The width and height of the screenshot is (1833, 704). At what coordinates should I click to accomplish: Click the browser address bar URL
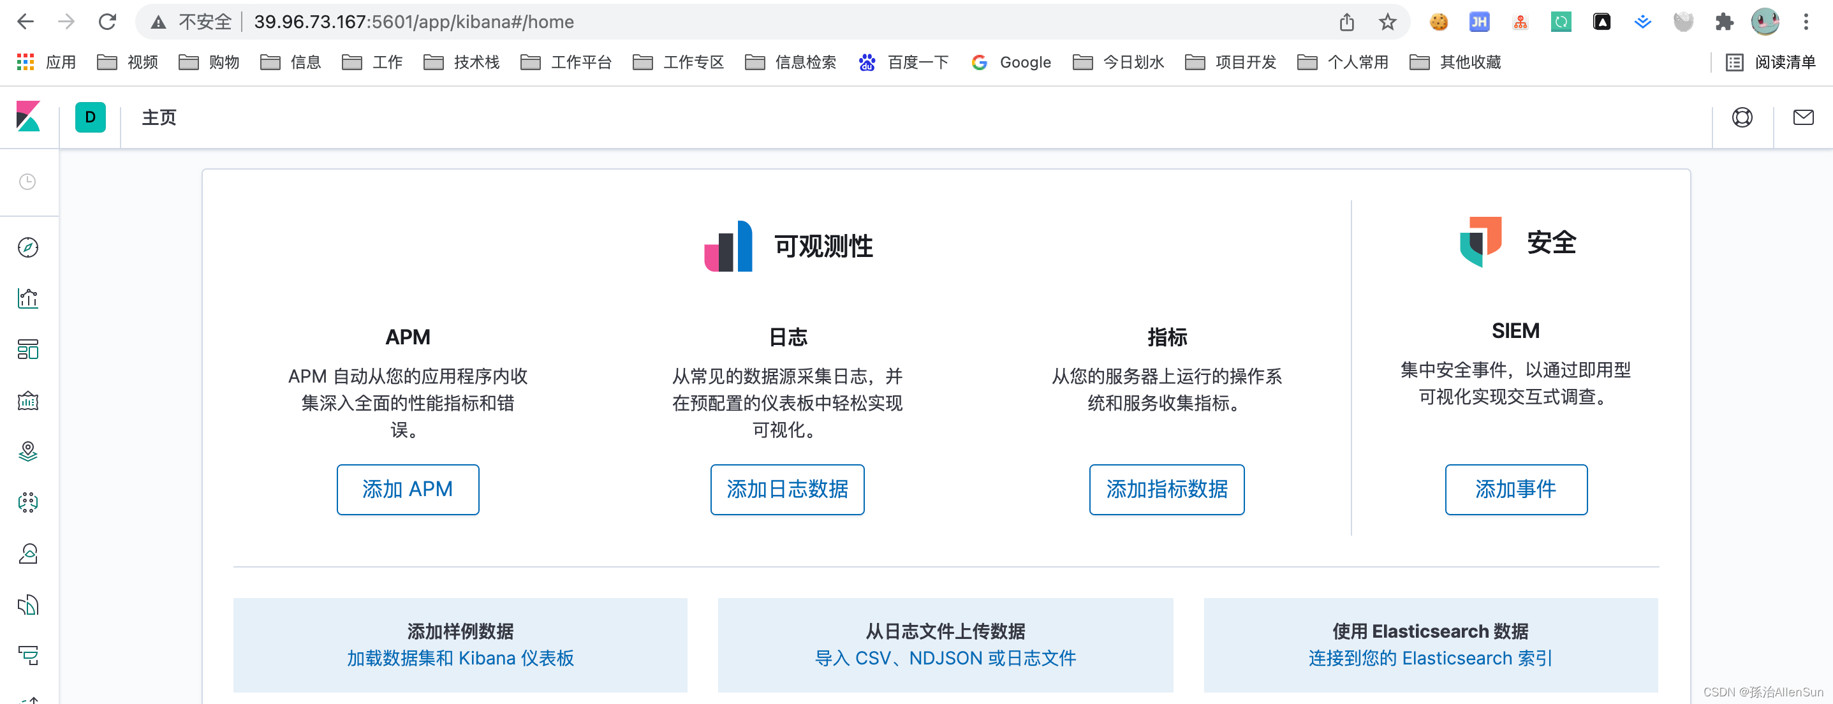tap(414, 22)
